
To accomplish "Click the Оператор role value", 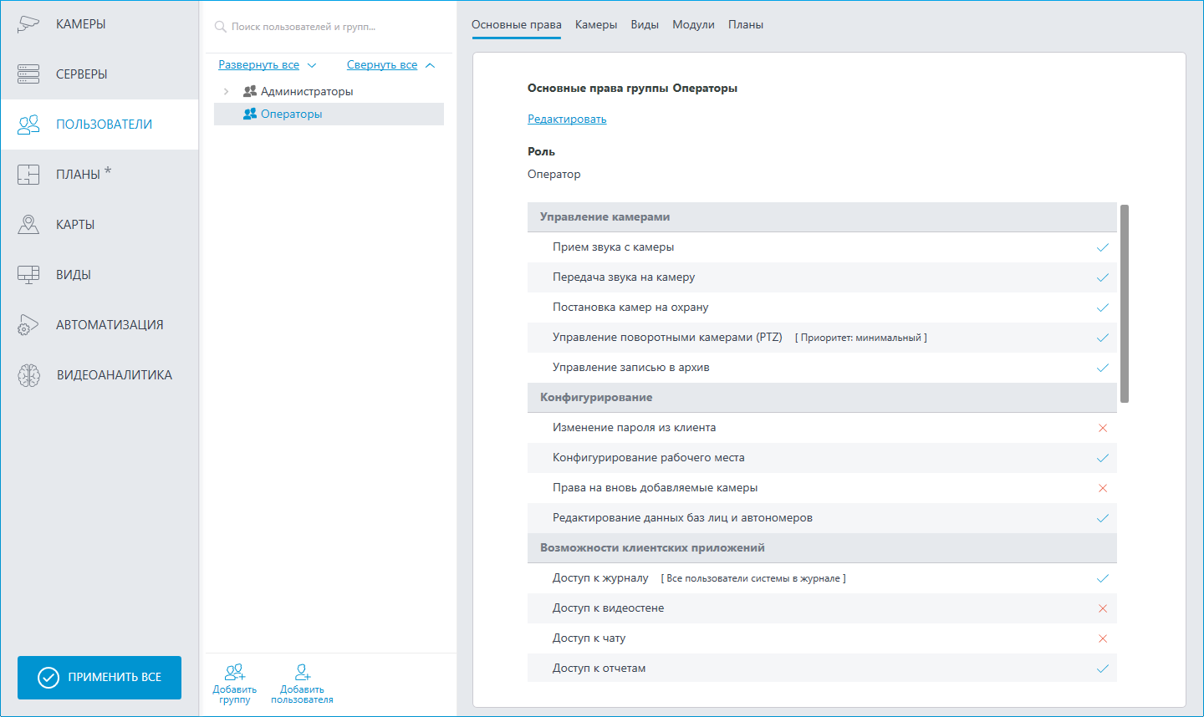I will tap(554, 175).
